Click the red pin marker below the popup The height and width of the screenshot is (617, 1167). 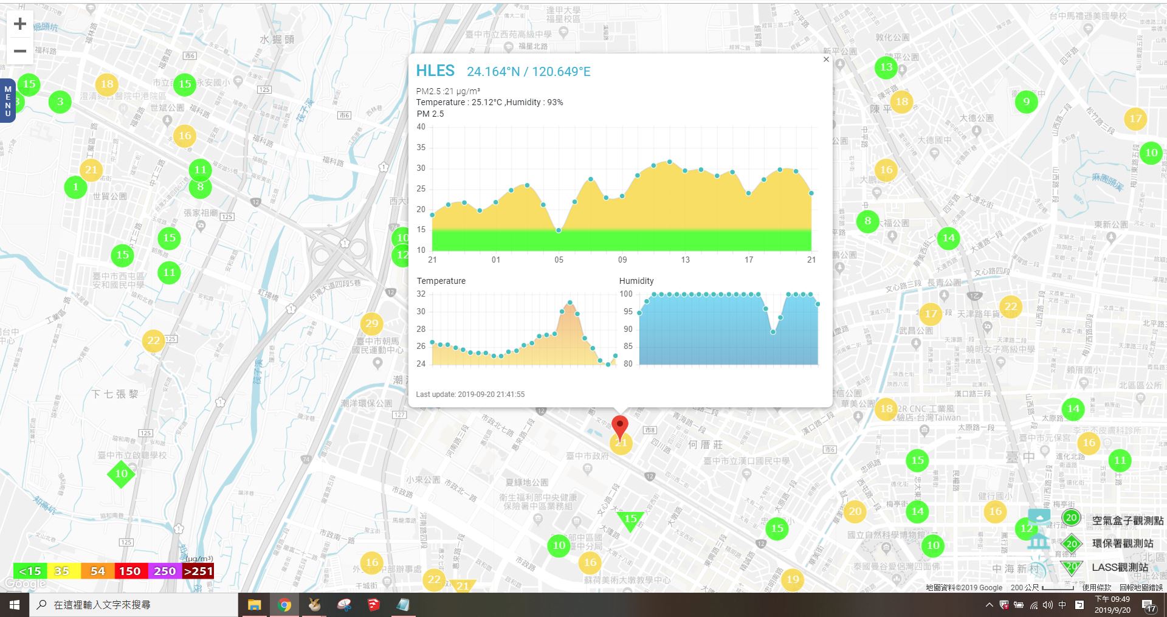[620, 428]
